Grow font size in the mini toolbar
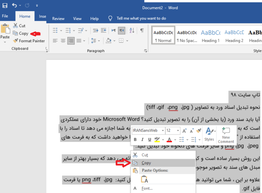 coord(184,131)
